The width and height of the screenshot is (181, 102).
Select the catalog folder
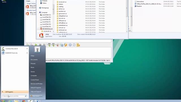coord(60,7)
